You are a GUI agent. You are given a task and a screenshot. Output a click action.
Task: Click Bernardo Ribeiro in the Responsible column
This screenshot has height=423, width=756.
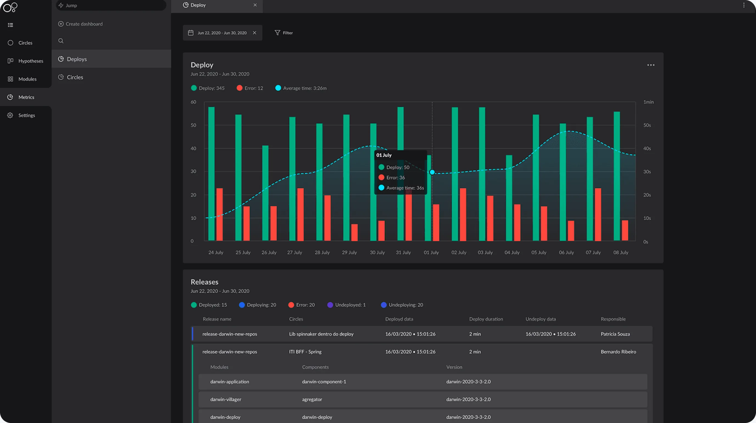click(618, 352)
